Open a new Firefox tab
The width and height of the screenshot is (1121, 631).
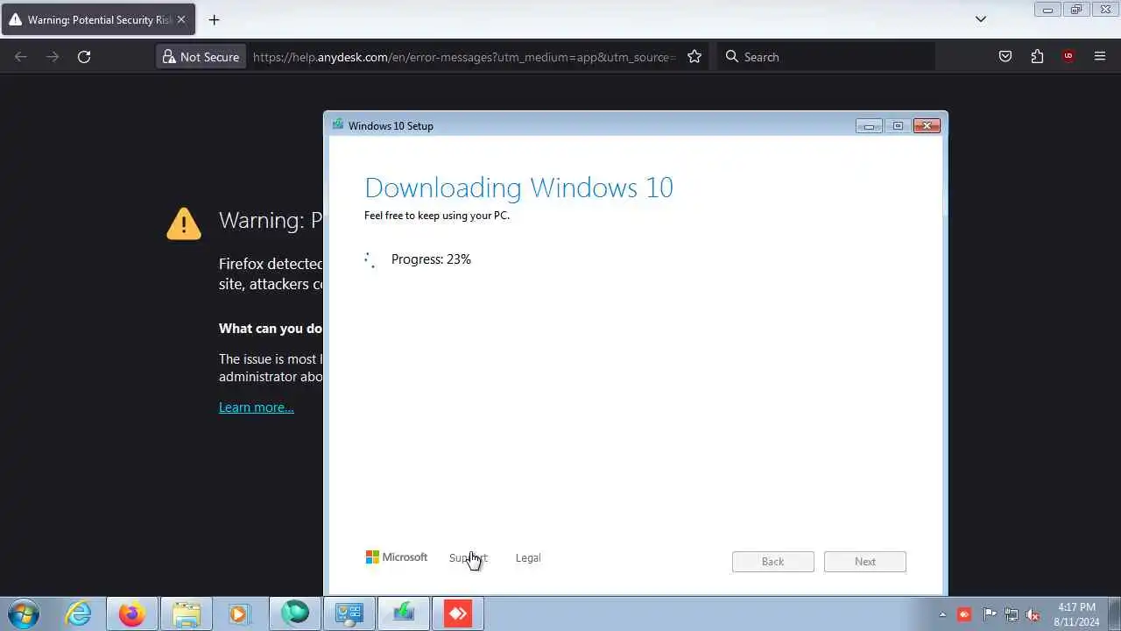click(214, 19)
